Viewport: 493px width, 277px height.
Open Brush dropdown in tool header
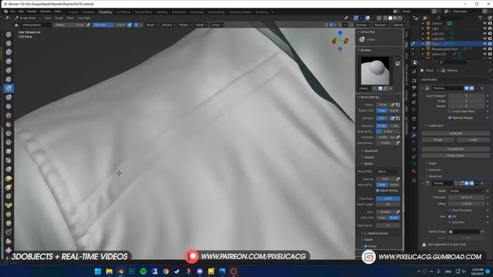(x=152, y=25)
